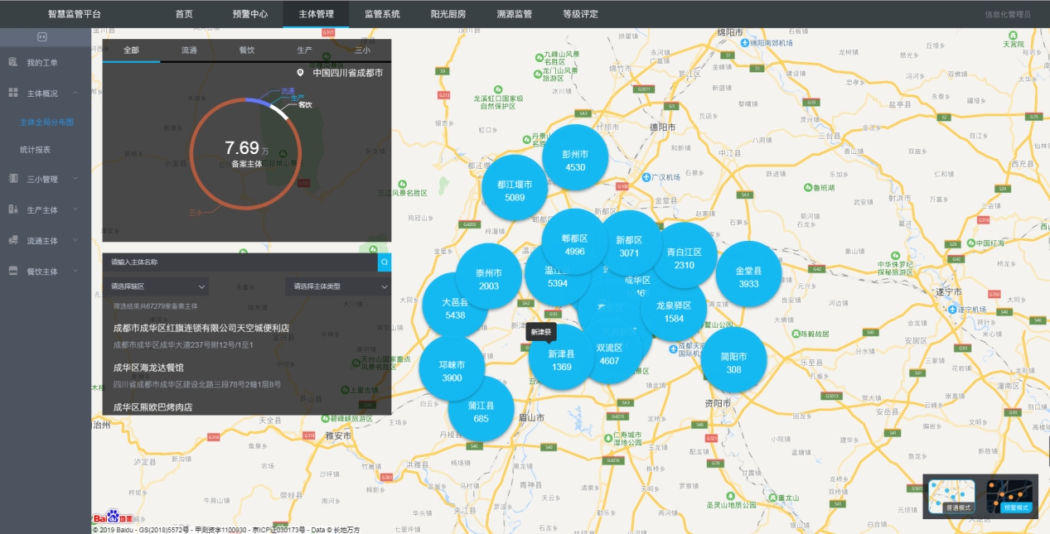The height and width of the screenshot is (534, 1050).
Task: Click the 餐饮主体 sidebar icon
Action: click(x=13, y=271)
